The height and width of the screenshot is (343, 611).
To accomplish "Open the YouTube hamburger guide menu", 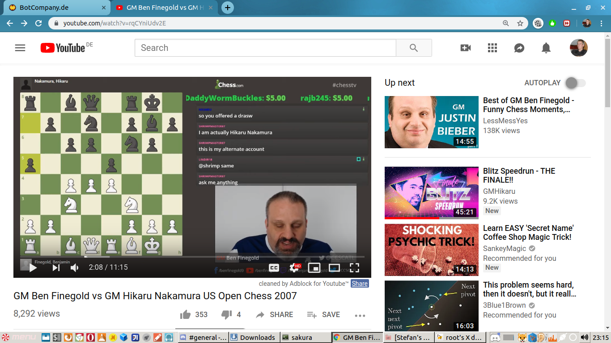I will point(20,48).
